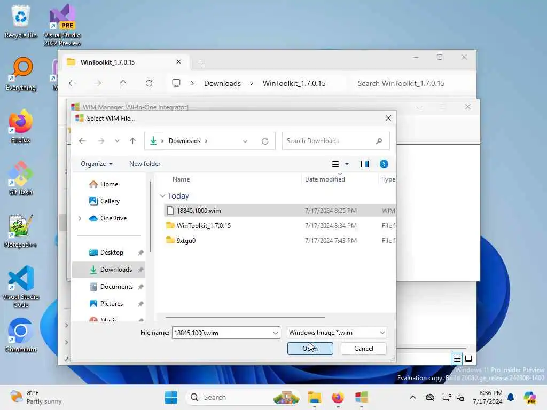Viewport: 547px width, 410px height.
Task: Open the Recycle Bin desktop icon
Action: (x=21, y=21)
